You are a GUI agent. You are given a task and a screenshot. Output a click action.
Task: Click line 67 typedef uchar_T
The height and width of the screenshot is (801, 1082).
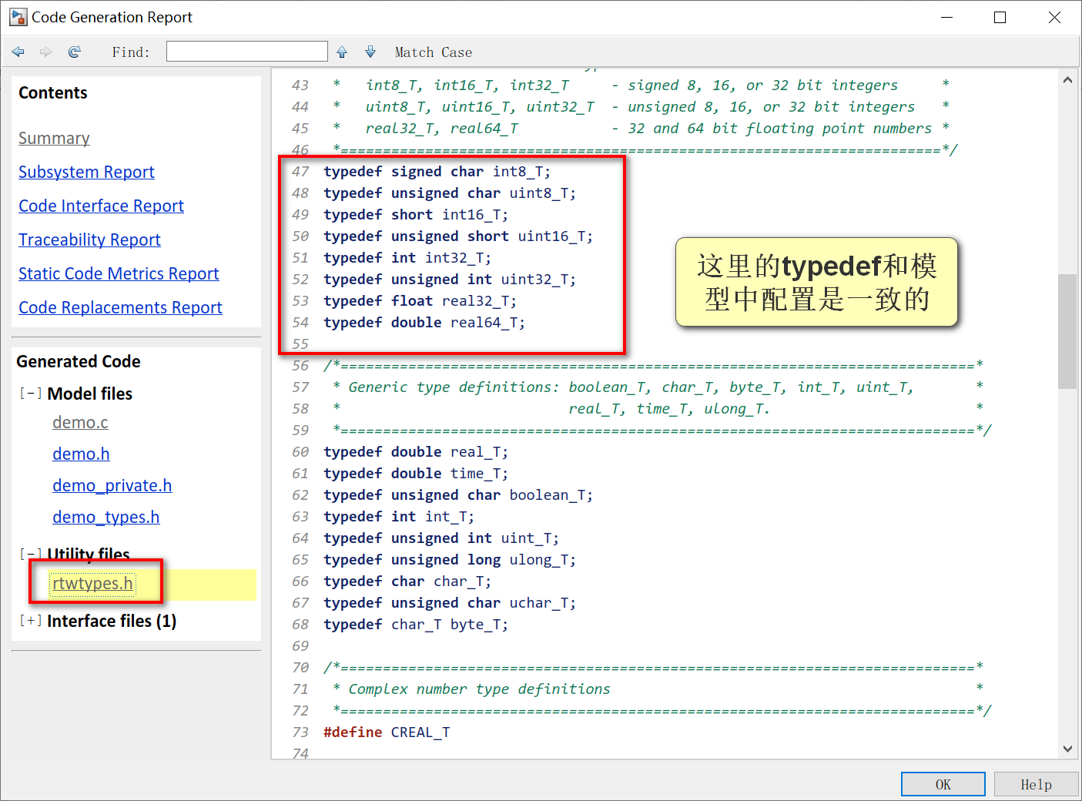coord(450,603)
